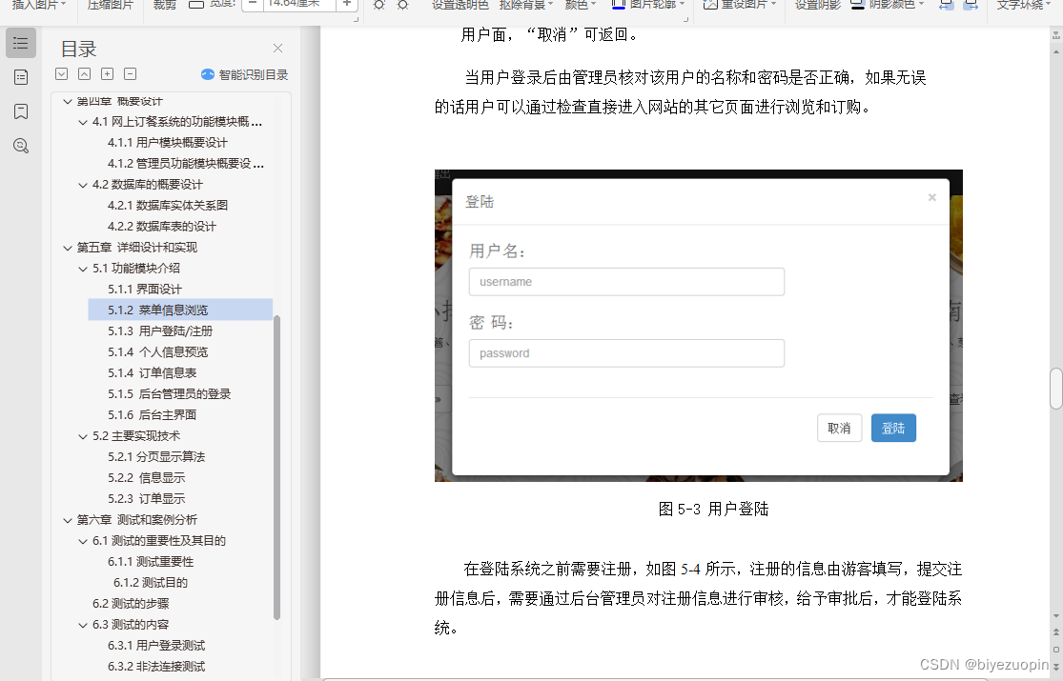The width and height of the screenshot is (1063, 681).
Task: Click the 智能识别目录 smart outline button
Action: [245, 74]
